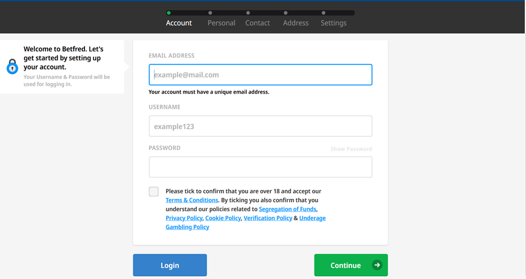
Task: Select the Contact step tab
Action: 257,23
